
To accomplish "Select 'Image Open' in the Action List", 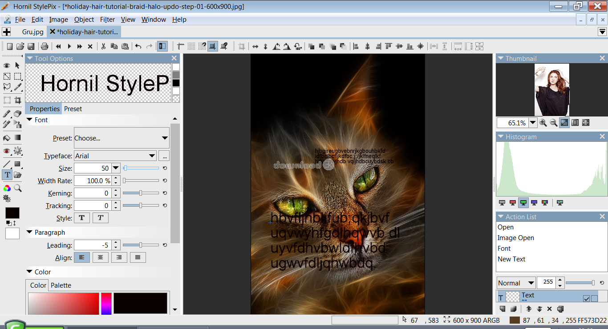I will coord(516,238).
